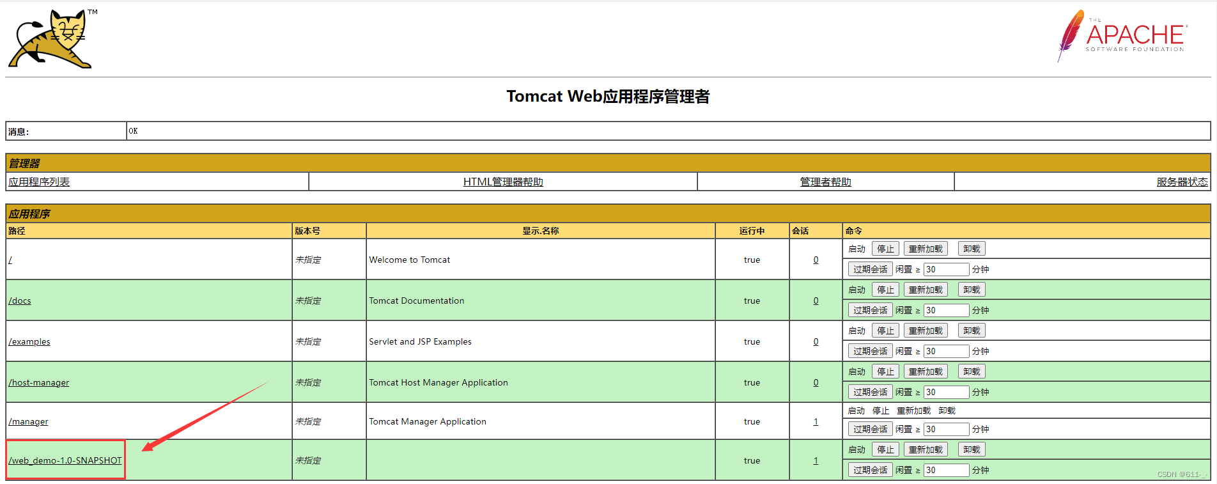This screenshot has height=484, width=1217.
Task: Click 重新加载 button for root / application
Action: (926, 249)
